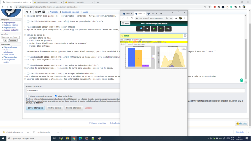Screen dimensions: 251x141
Task: Open the red extension icon in main Chrome
Action: tap(215, 7)
